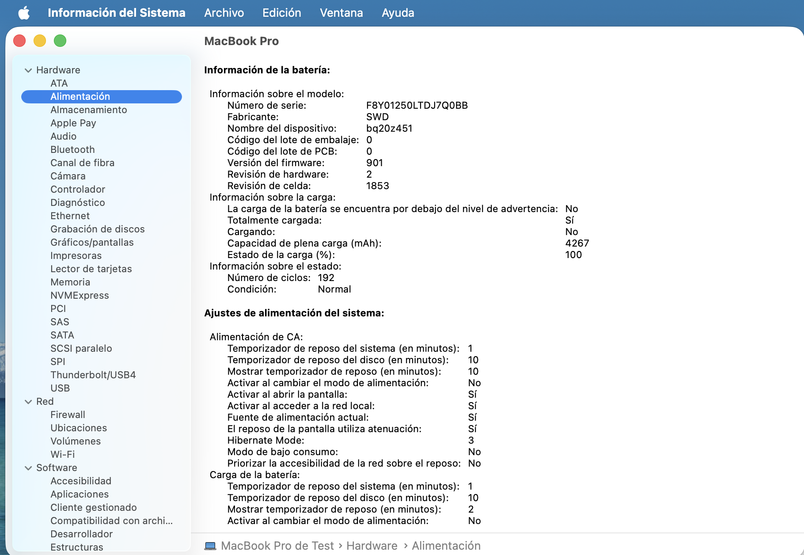The image size is (804, 555).
Task: Select Gráficos/pantallas in sidebar
Action: click(92, 242)
